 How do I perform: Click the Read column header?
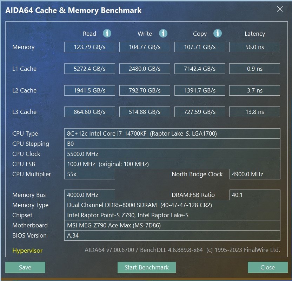coord(89,34)
